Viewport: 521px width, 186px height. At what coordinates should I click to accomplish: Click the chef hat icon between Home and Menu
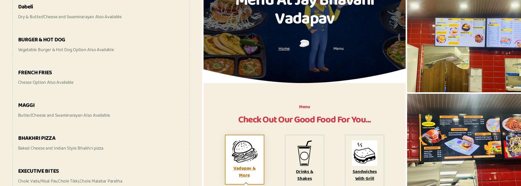[x=304, y=44]
